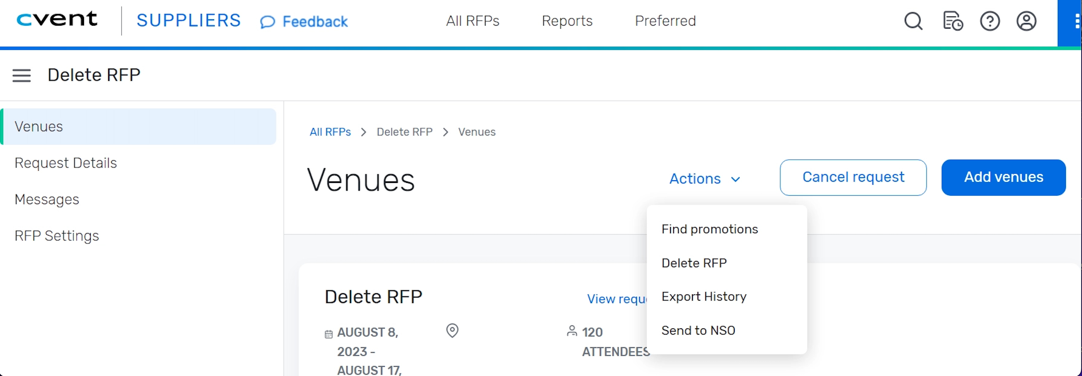1082x376 pixels.
Task: Click the Cvent logo
Action: pyautogui.click(x=57, y=19)
